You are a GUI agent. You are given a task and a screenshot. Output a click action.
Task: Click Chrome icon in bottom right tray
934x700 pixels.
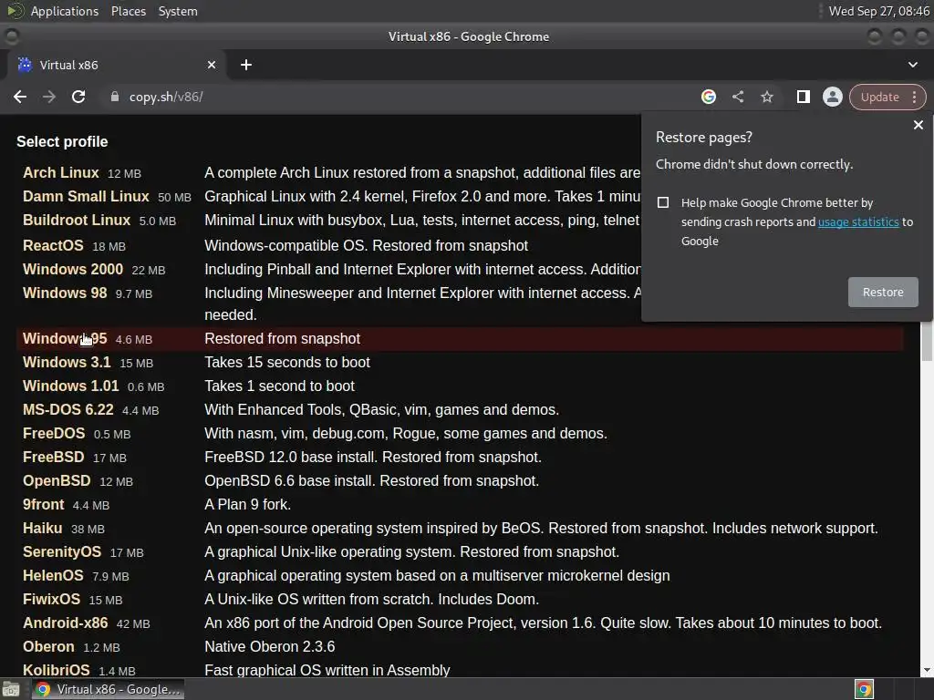864,689
